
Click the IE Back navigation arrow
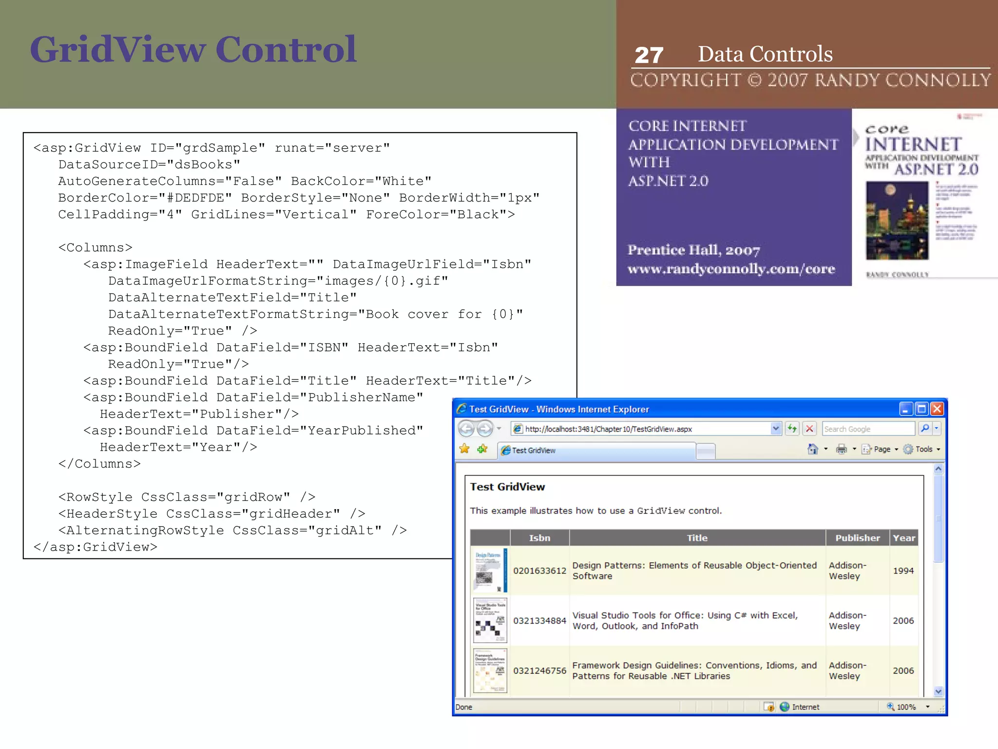466,429
